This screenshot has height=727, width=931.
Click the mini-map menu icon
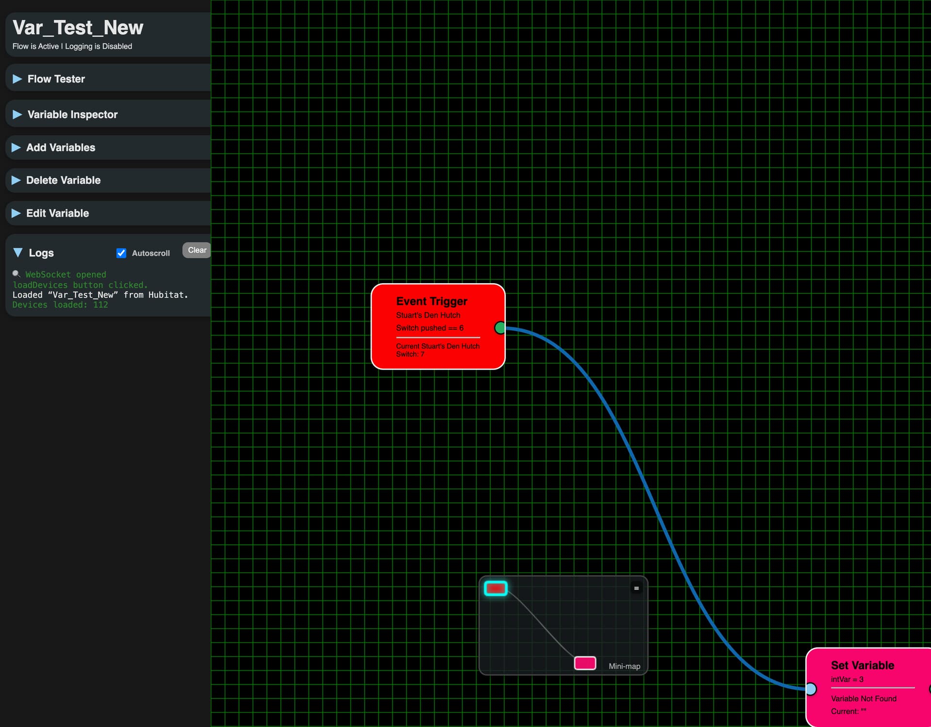pyautogui.click(x=636, y=588)
